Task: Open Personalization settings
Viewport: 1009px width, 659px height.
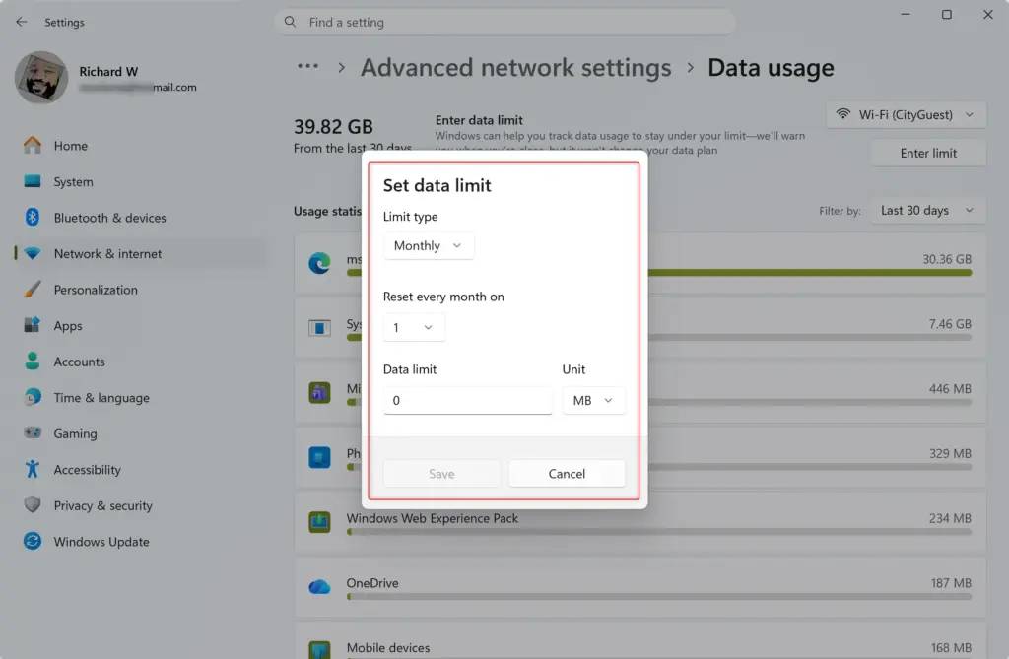Action: pyautogui.click(x=140, y=290)
